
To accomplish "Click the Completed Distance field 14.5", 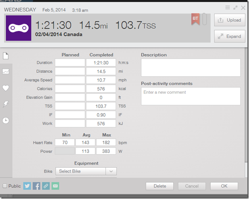I will click(x=101, y=71).
